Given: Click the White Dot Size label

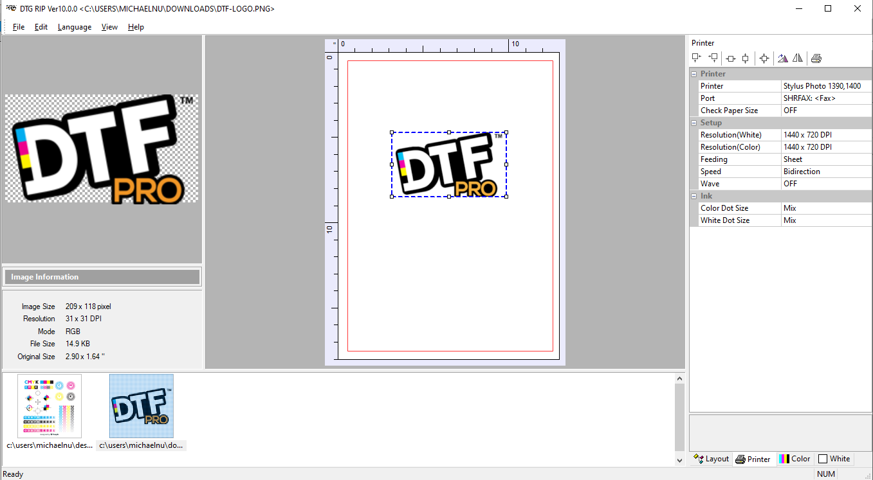Looking at the screenshot, I should click(740, 220).
